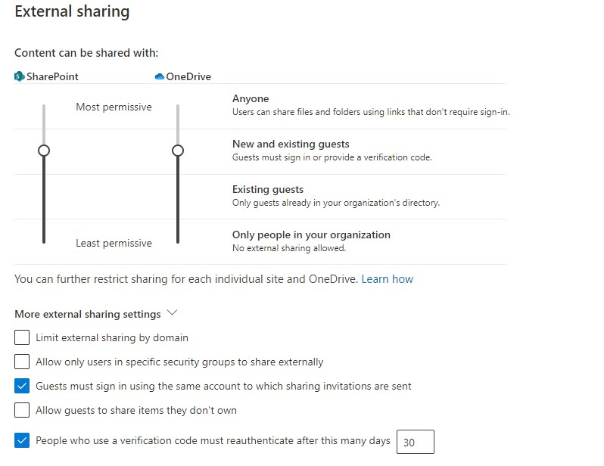Click the More external sharing settings heading
Screen dimensions: 604x466
87,314
